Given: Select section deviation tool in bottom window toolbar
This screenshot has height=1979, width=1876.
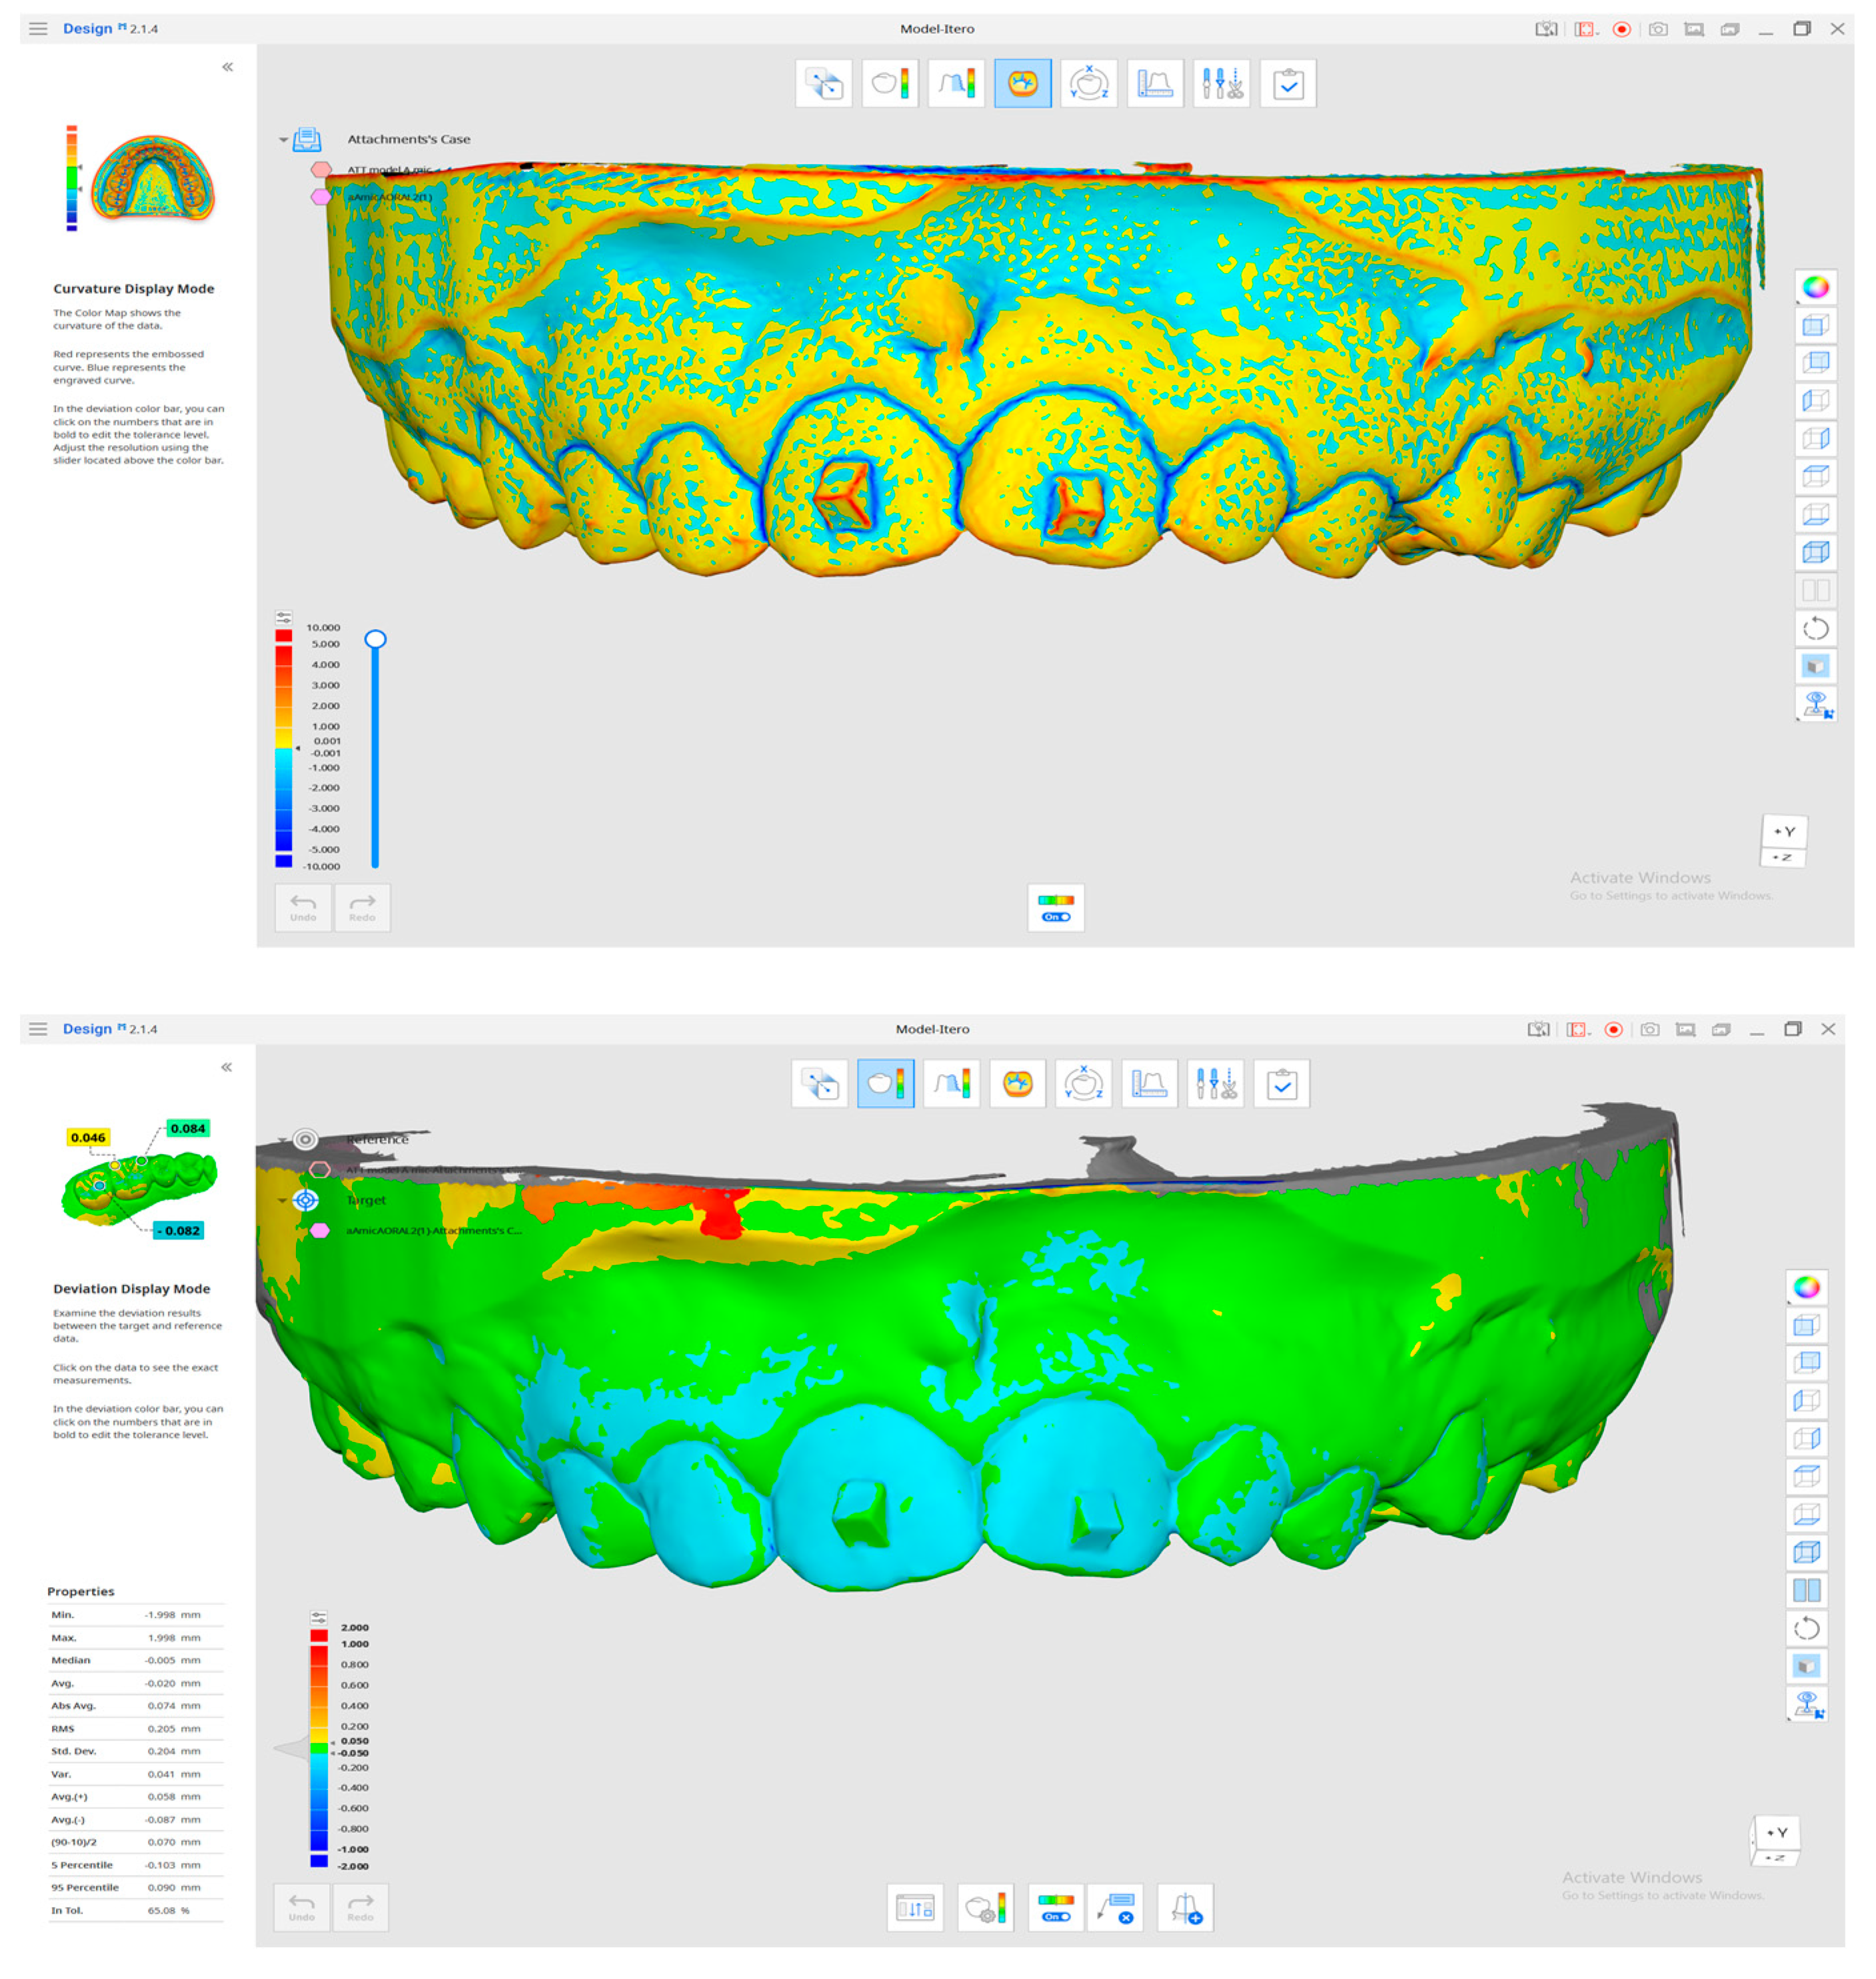Looking at the screenshot, I should [951, 1083].
